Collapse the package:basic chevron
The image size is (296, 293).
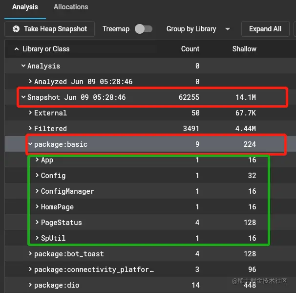click(x=30, y=144)
